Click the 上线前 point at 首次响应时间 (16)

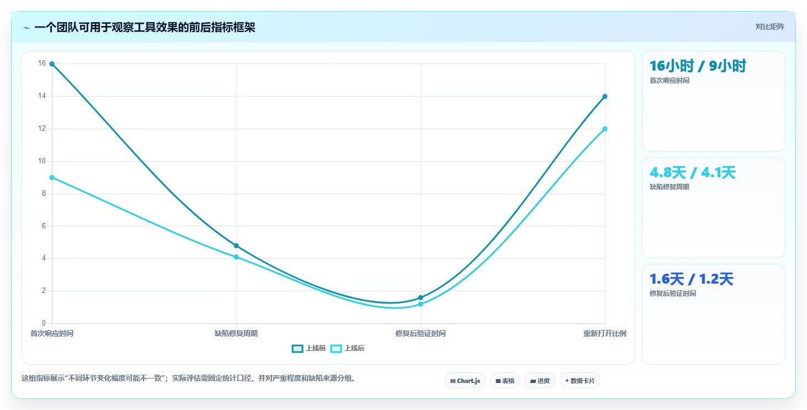click(52, 64)
